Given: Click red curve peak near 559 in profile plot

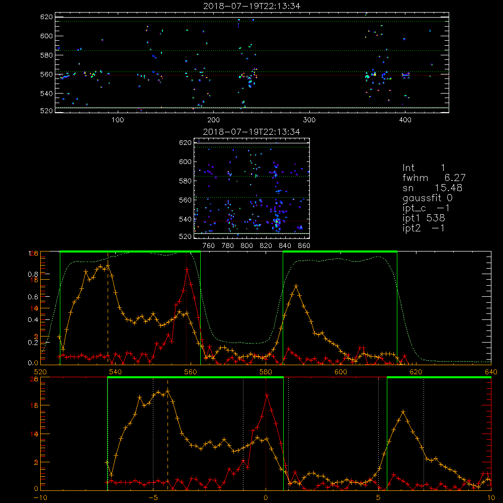Looking at the screenshot, I should 187,270.
